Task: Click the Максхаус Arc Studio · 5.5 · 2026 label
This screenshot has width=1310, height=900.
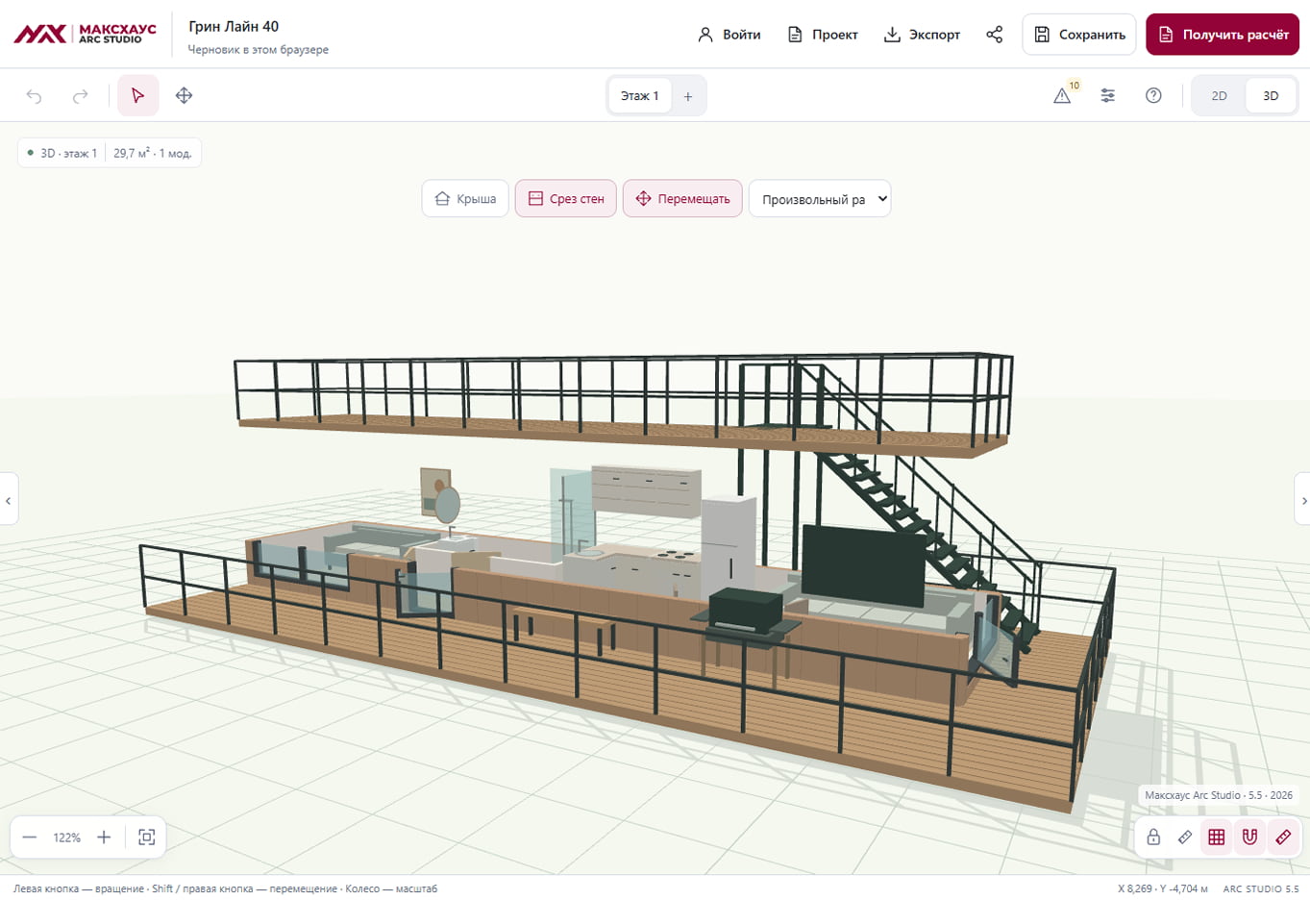Action: point(1219,795)
